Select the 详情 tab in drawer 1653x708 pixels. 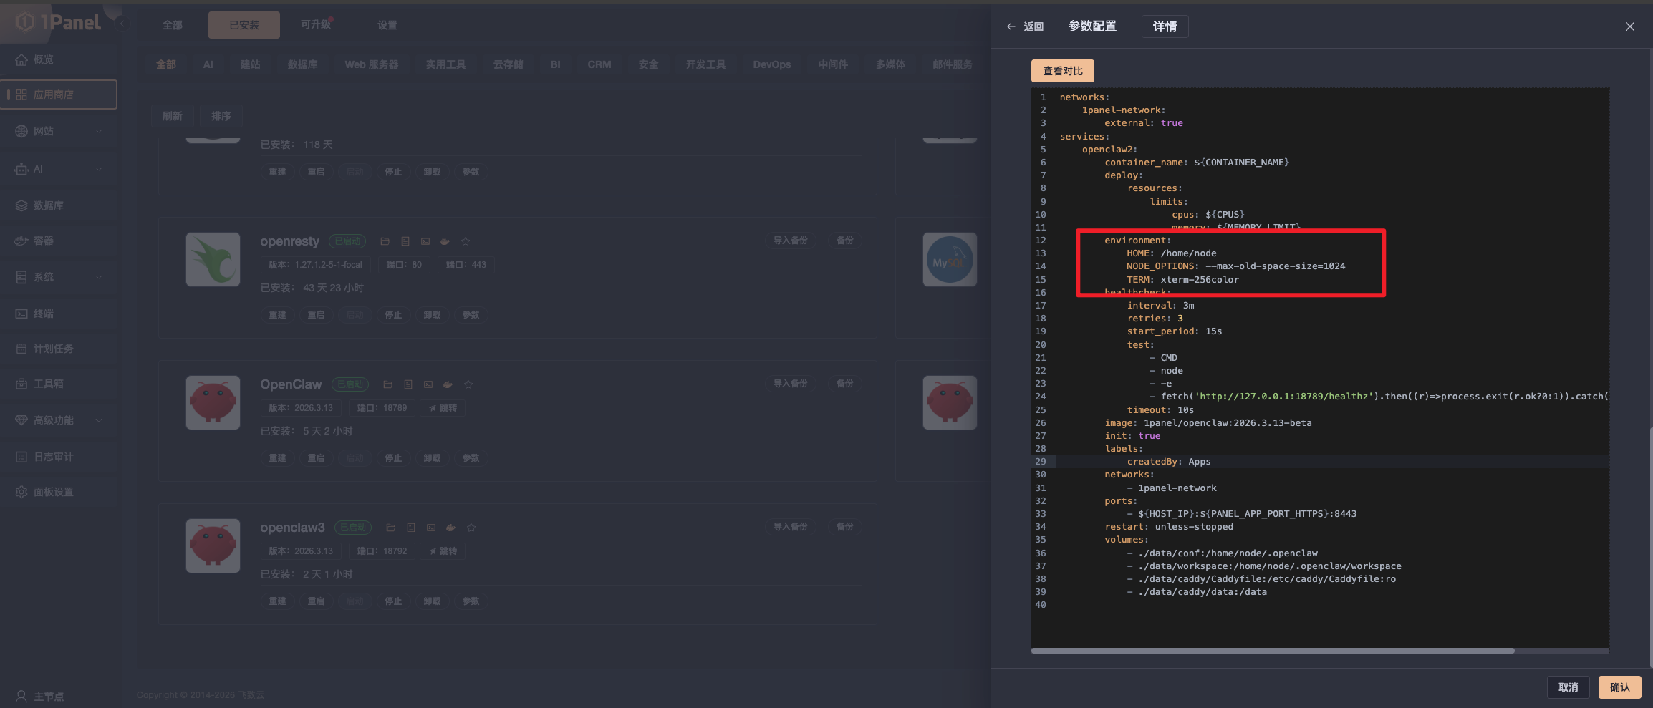coord(1164,26)
